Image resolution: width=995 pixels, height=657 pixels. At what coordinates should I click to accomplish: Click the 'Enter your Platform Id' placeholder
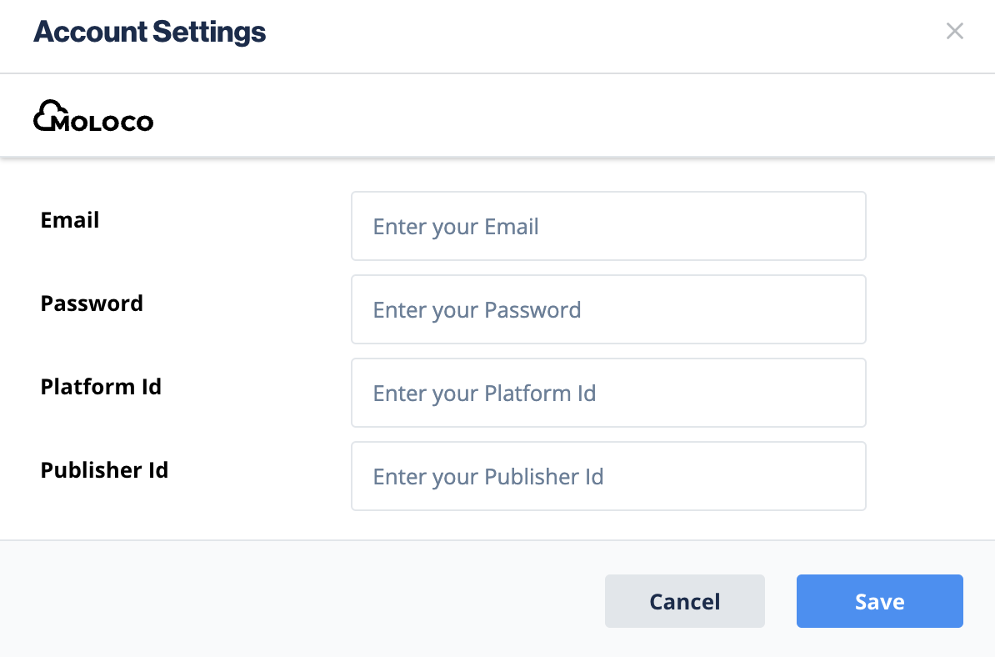[x=484, y=394]
